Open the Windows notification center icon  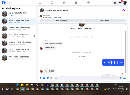127,89
